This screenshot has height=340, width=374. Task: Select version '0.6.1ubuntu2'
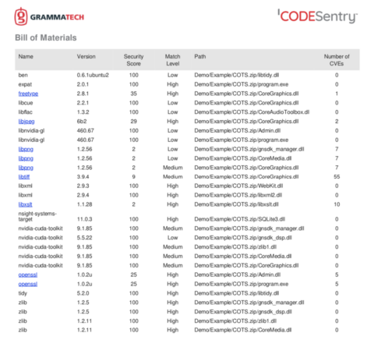click(x=93, y=75)
